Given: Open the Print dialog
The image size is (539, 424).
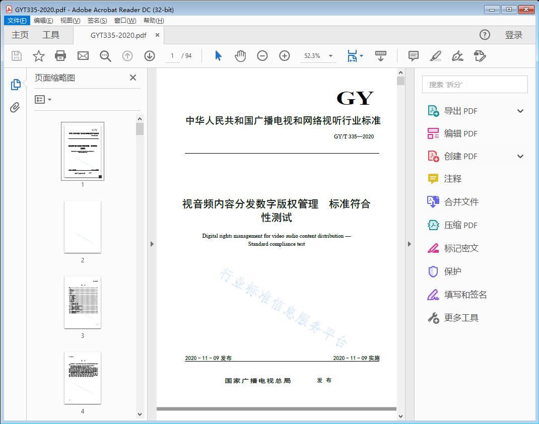Looking at the screenshot, I should click(60, 56).
